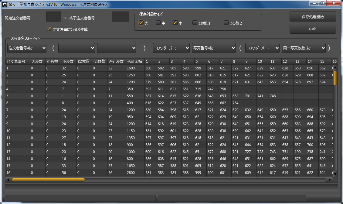The height and width of the screenshot is (204, 343).
Task: Click small count 33 in row 15
Action: (x=69, y=166)
